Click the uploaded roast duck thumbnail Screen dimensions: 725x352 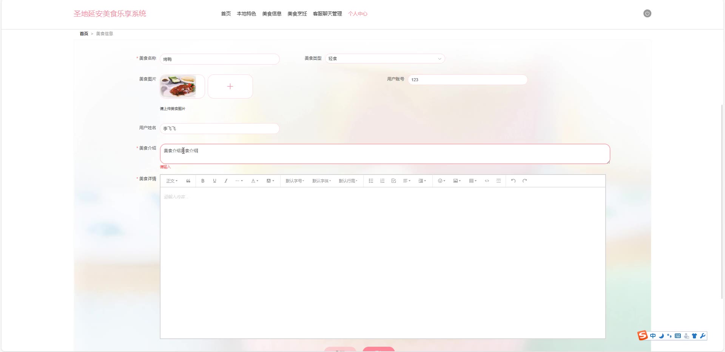point(178,86)
